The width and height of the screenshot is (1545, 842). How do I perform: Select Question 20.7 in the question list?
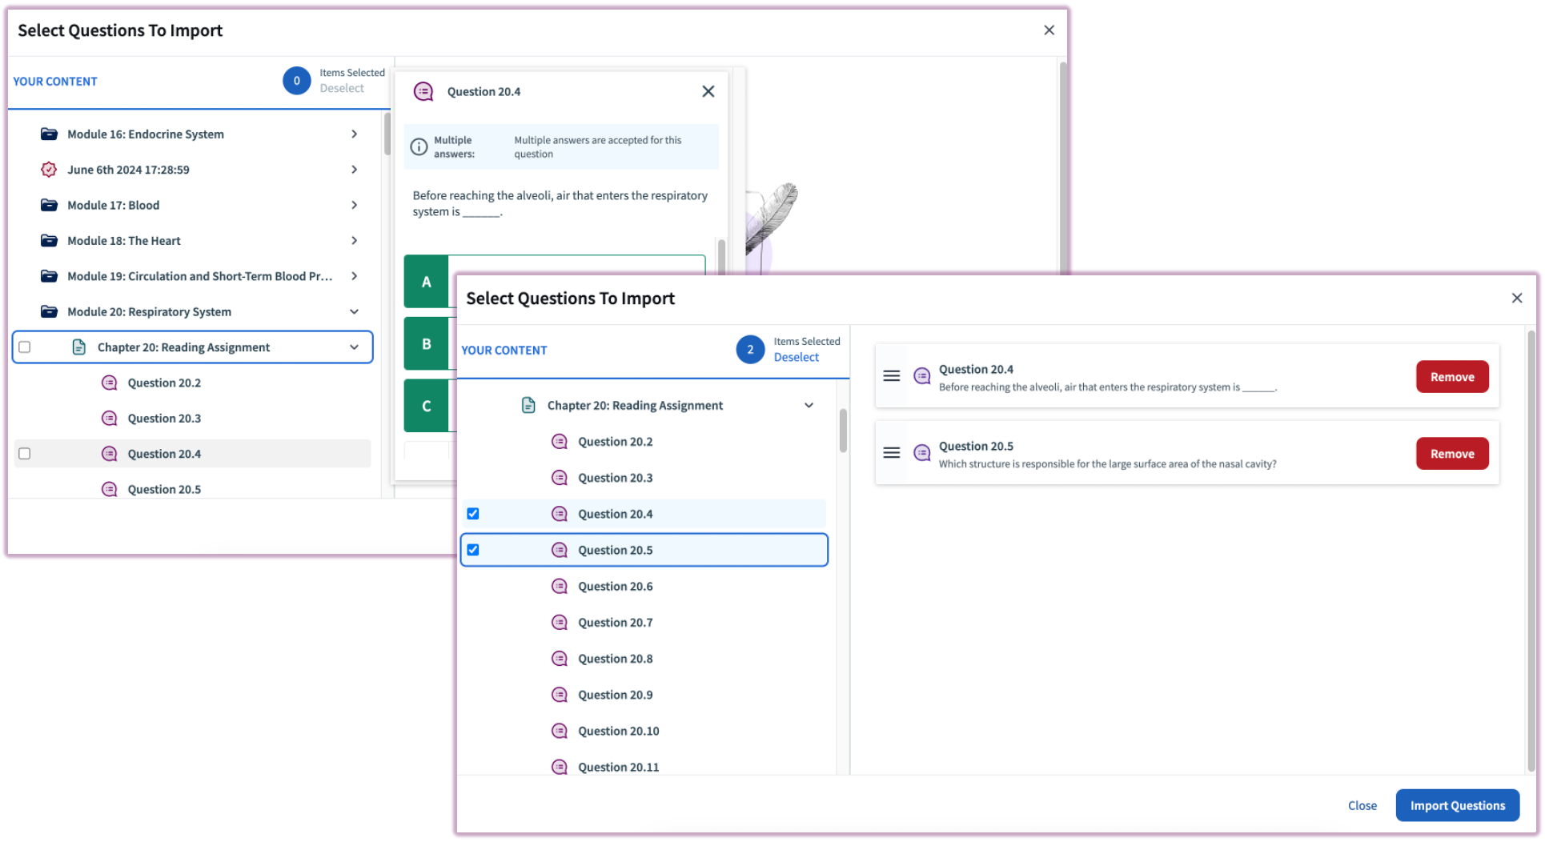(615, 622)
